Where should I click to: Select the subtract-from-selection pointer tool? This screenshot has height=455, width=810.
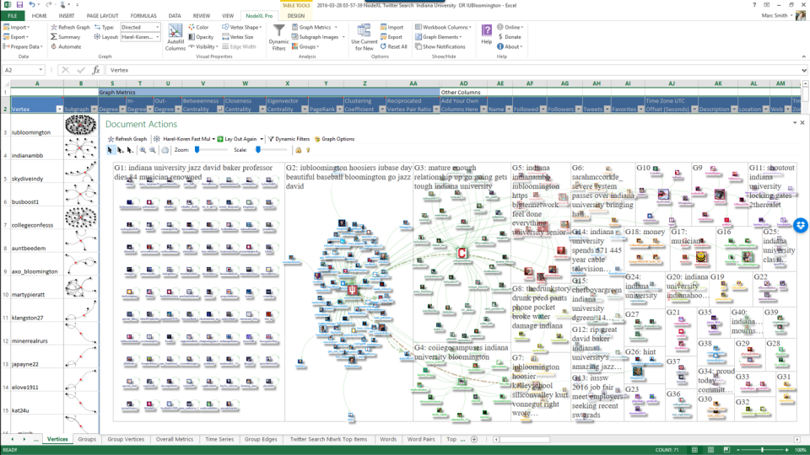point(130,150)
